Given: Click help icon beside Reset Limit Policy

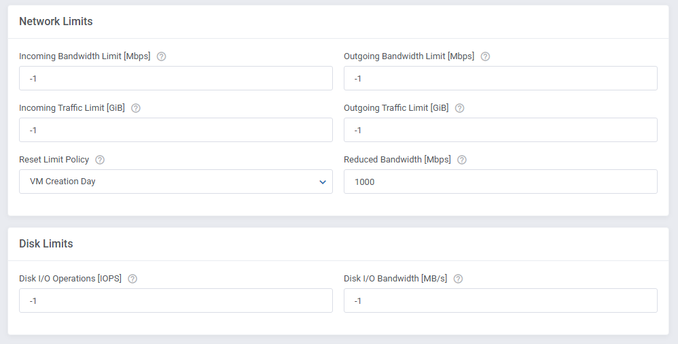Looking at the screenshot, I should point(100,160).
